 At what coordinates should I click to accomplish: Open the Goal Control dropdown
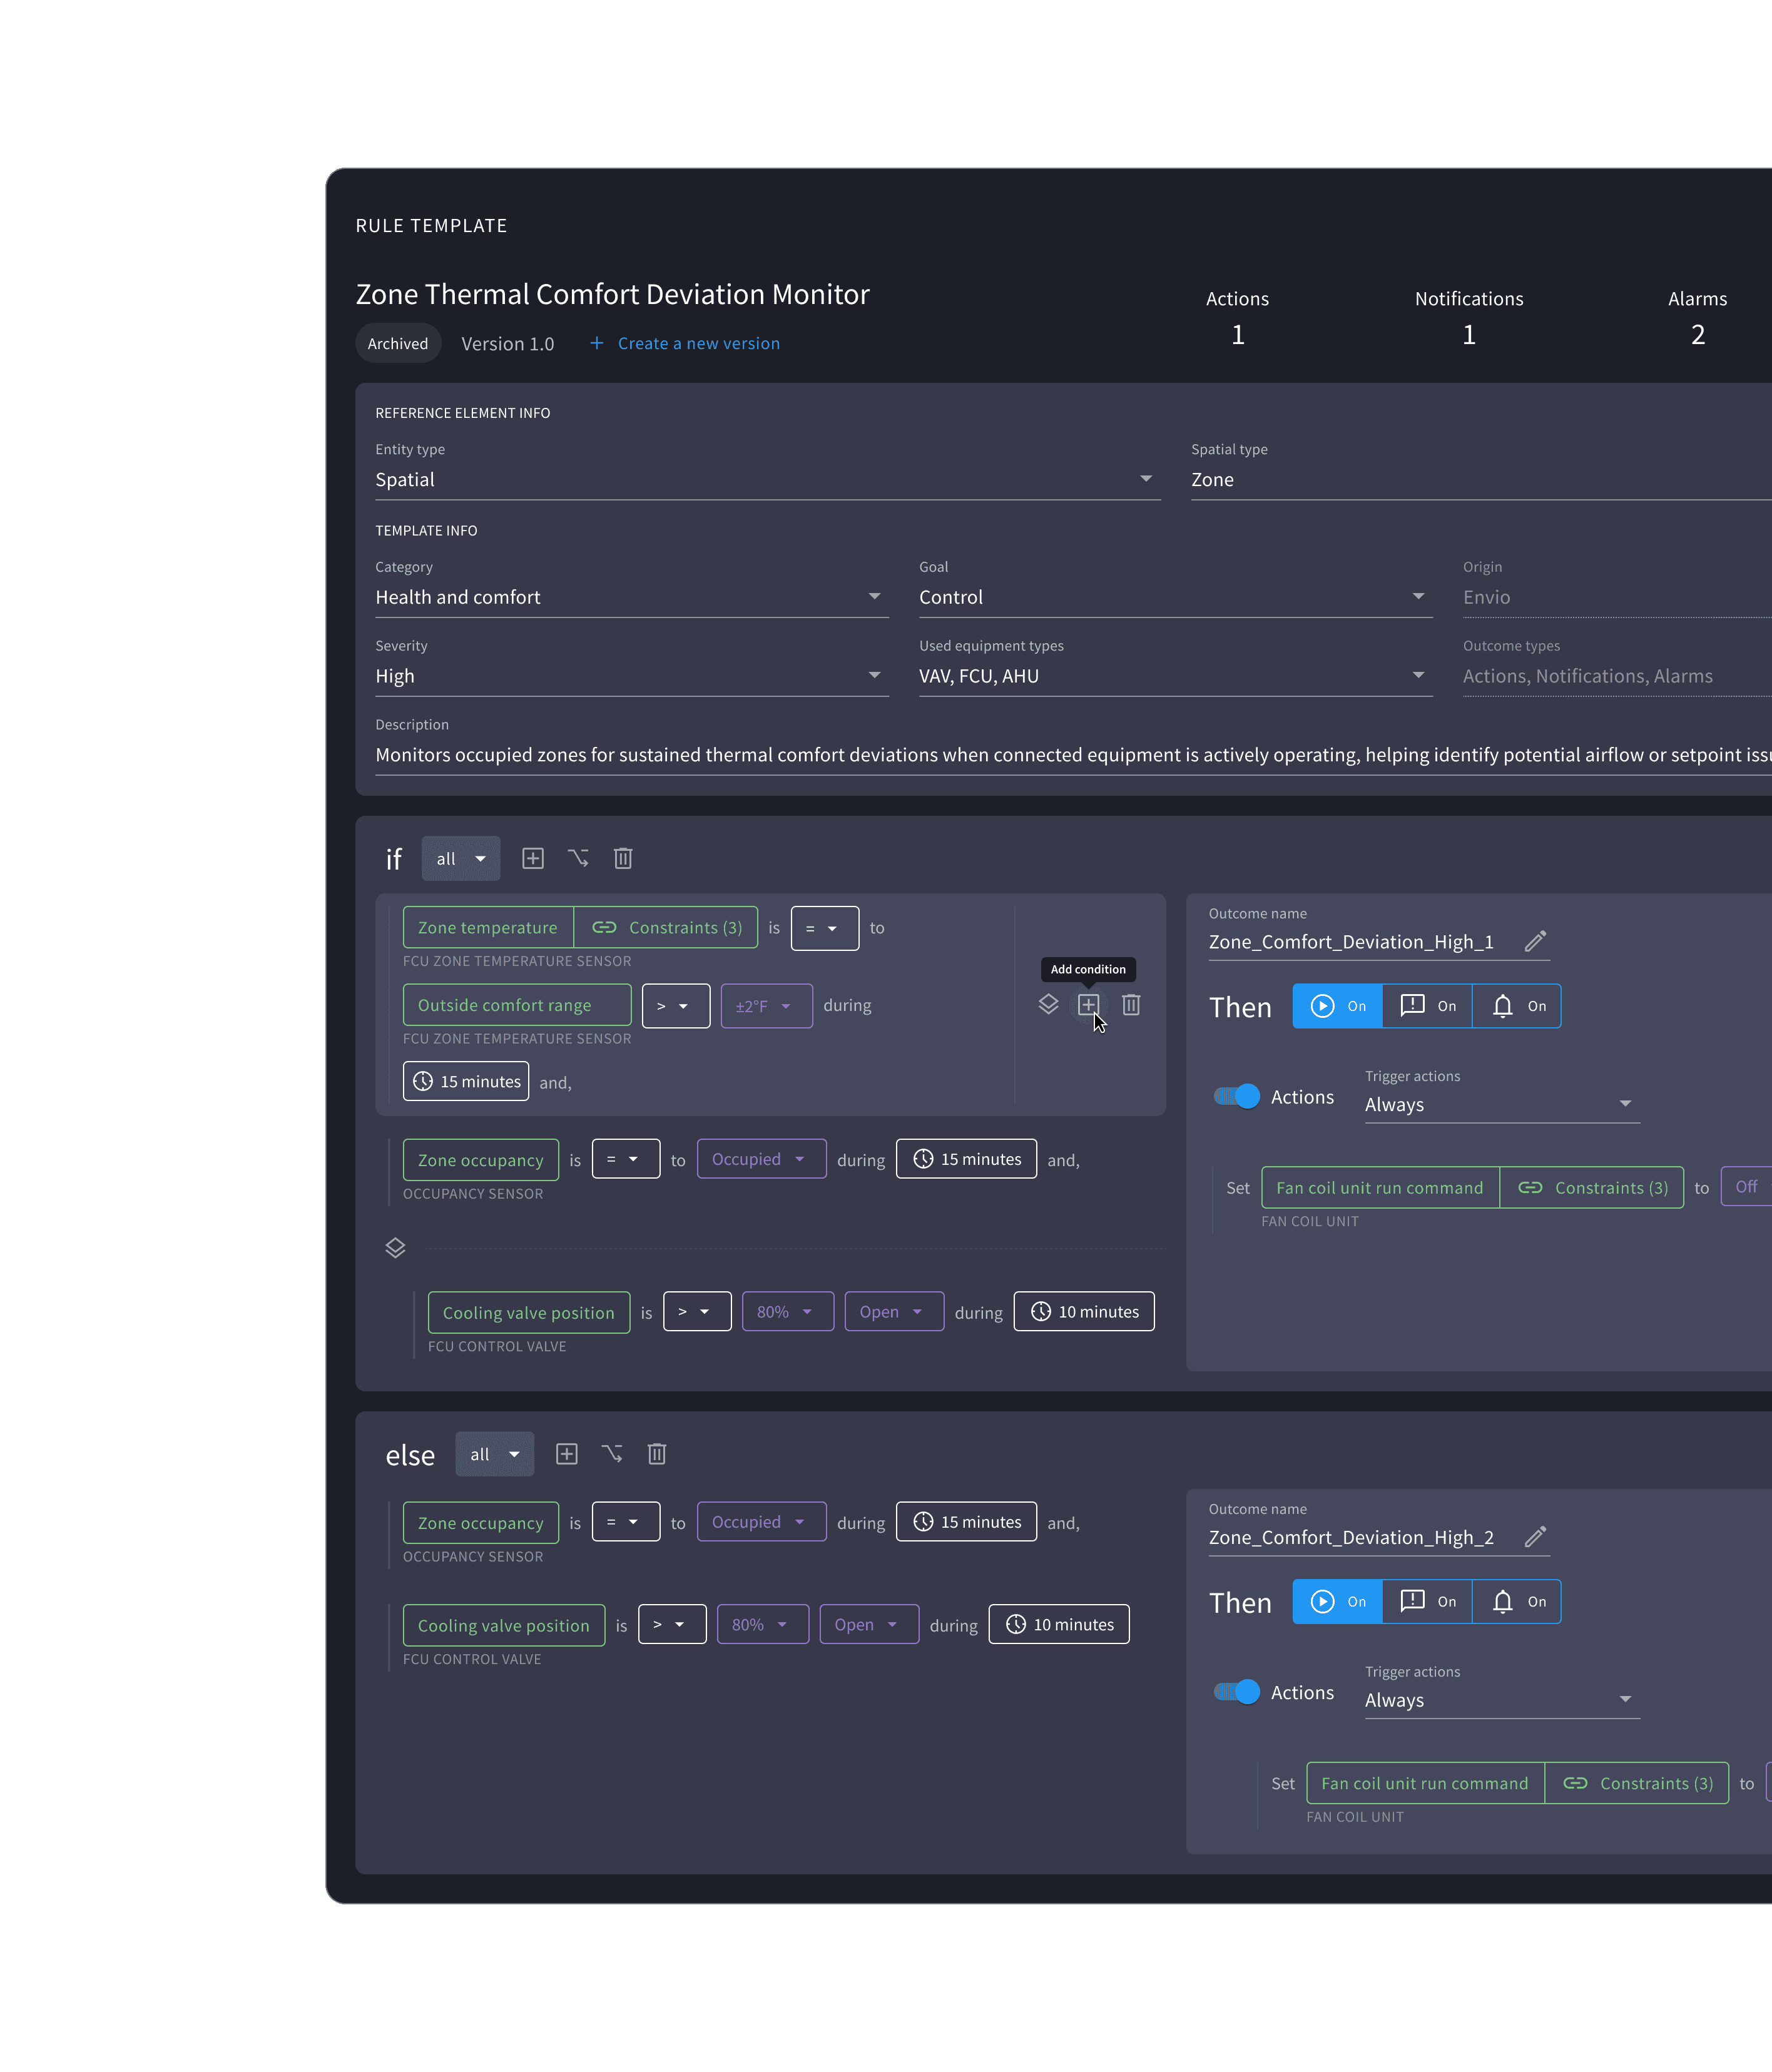tap(1176, 597)
